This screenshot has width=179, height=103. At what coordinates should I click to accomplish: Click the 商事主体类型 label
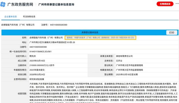(x=107, y=56)
